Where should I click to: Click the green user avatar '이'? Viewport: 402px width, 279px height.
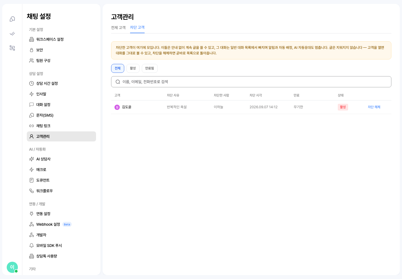pos(12,267)
